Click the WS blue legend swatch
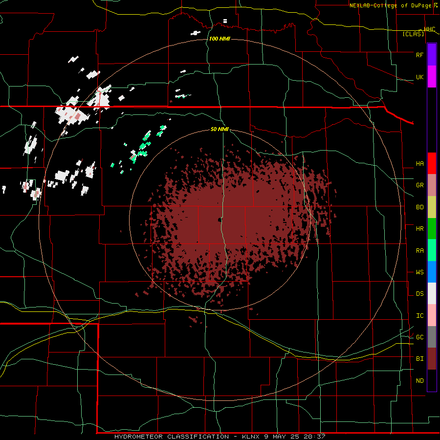Viewport: 440px width, 440px height. click(432, 272)
